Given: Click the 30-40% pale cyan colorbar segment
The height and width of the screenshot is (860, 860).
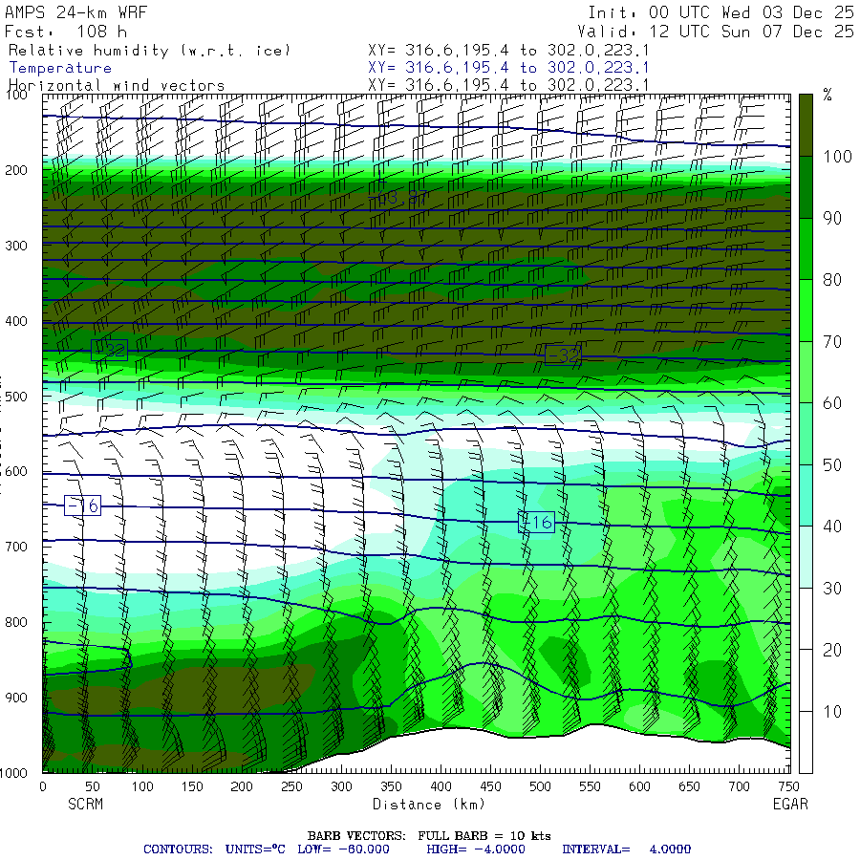Looking at the screenshot, I should pos(806,557).
